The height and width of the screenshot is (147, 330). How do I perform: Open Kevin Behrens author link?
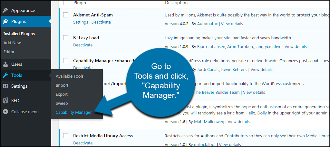tap(234, 69)
